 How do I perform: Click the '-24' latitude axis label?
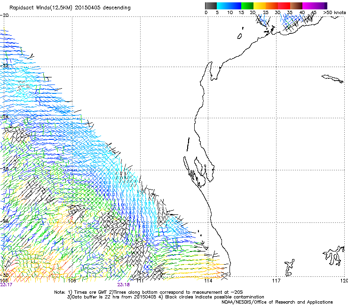tap(4, 116)
